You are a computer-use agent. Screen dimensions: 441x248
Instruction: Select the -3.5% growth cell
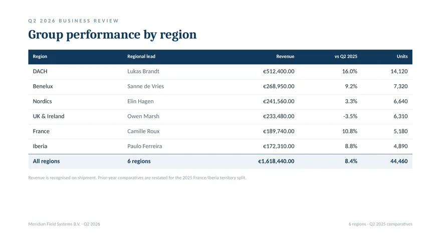pos(350,116)
